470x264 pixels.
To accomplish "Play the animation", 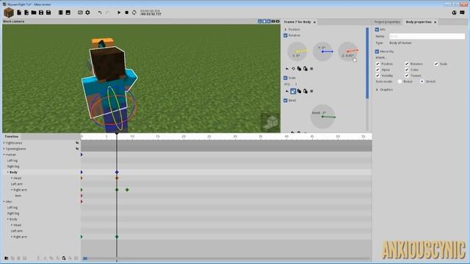I will click(x=119, y=12).
